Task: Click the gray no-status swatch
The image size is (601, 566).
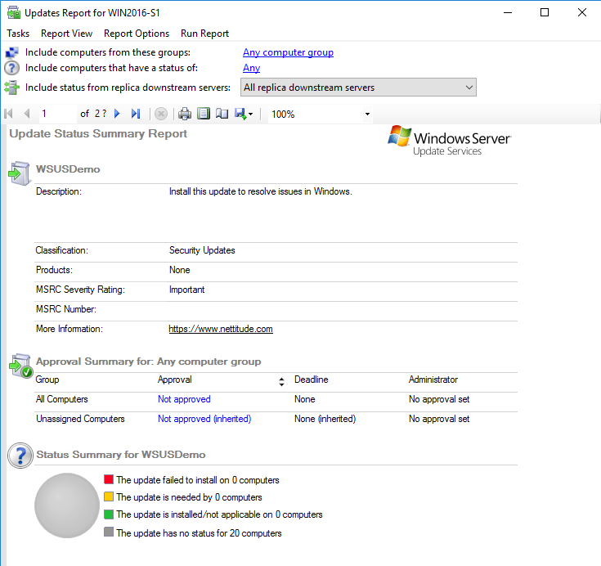Action: (x=109, y=532)
